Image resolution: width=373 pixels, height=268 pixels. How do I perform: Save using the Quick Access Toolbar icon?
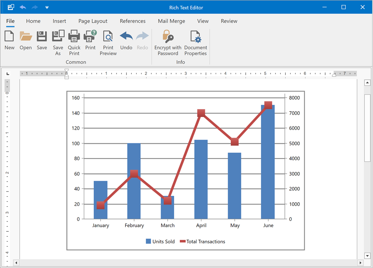tap(10, 7)
